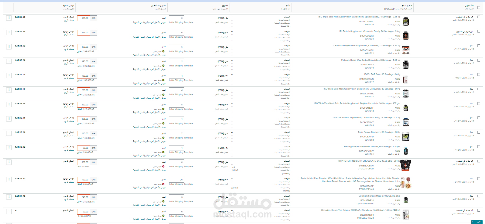Open the Triple Power, Blueberry, 30 Servings title link

point(379,132)
